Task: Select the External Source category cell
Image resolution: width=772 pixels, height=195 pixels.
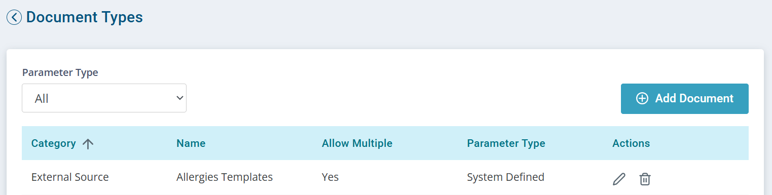Action: tap(70, 177)
